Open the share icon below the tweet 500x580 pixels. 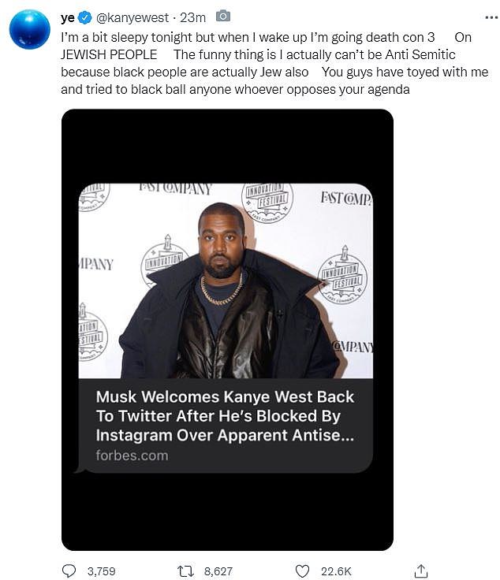(x=420, y=569)
